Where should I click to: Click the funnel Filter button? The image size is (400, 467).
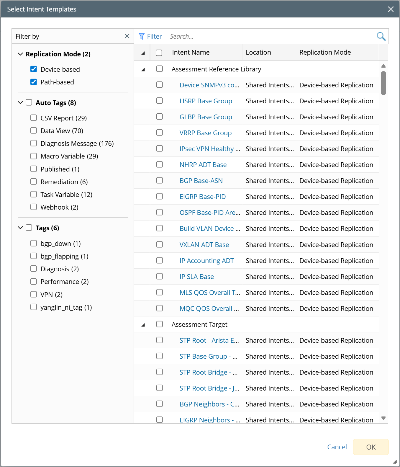[150, 36]
